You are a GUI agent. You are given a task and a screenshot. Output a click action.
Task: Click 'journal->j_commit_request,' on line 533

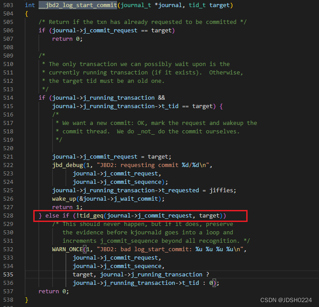117,258
